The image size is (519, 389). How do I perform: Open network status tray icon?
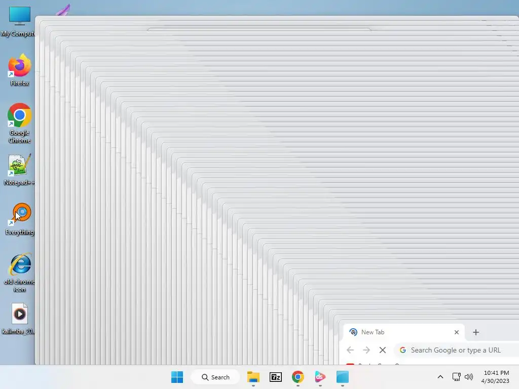(457, 377)
